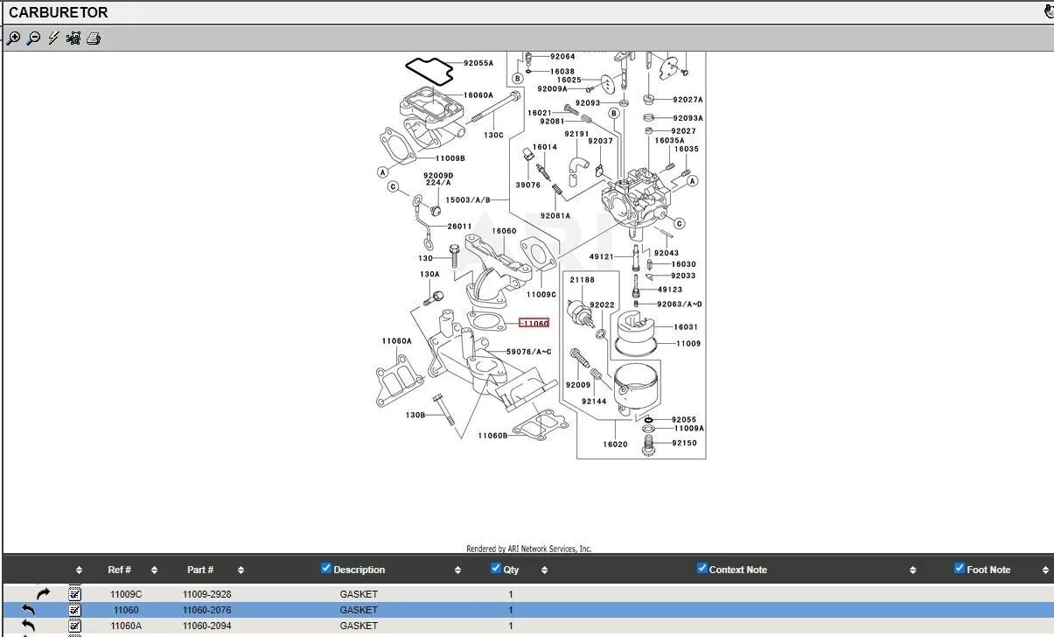The width and height of the screenshot is (1054, 637).
Task: Toggle the Foot Note column checkbox
Action: 960,569
